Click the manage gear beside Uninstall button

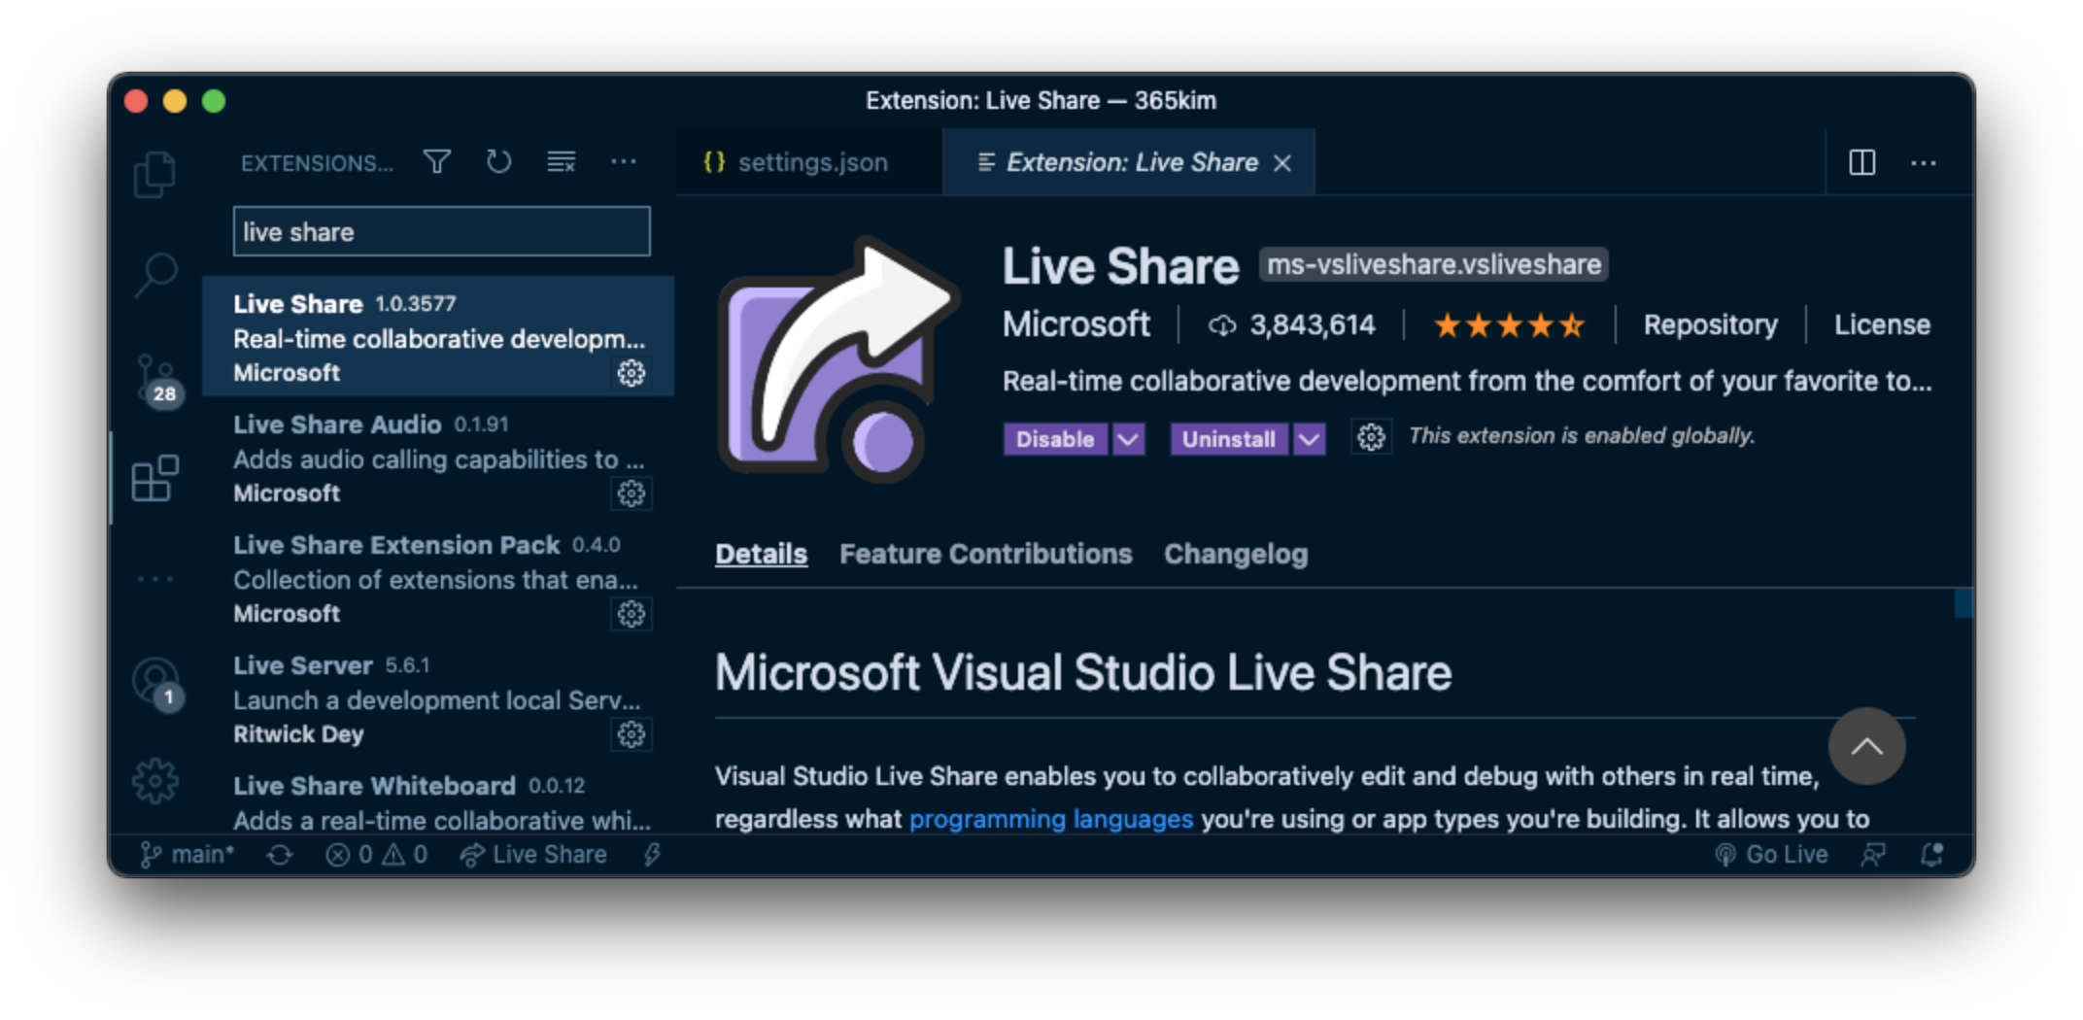point(1371,438)
